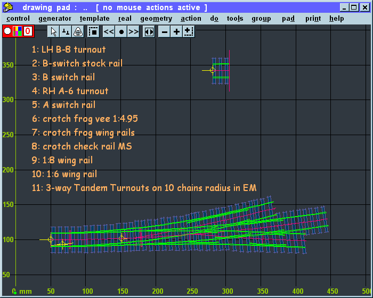Viewport: 373px width, 298px height.
Task: Click label '9: 1:8 wing rail'
Action: pos(62,160)
